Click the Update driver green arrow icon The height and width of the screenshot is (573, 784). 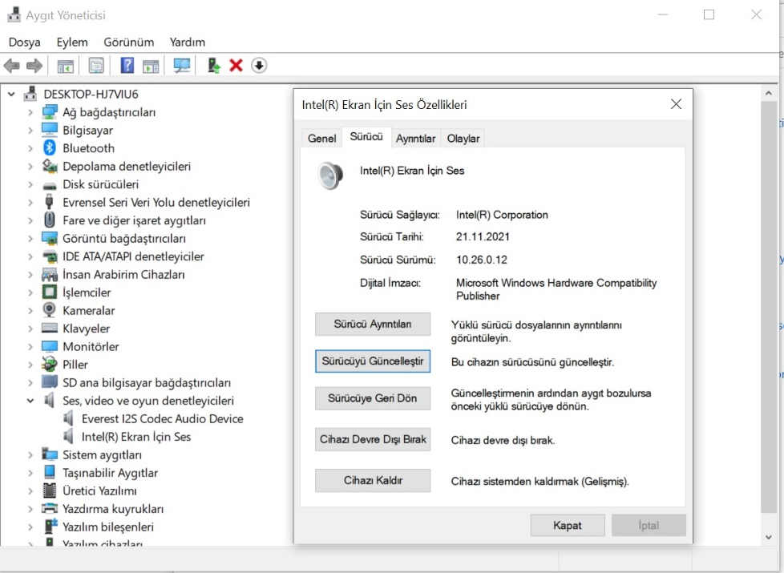point(214,66)
